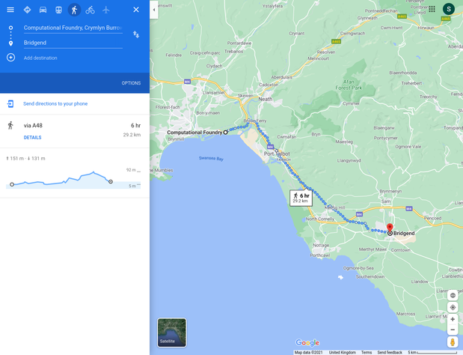Click the Street View pegman

[x=453, y=342]
